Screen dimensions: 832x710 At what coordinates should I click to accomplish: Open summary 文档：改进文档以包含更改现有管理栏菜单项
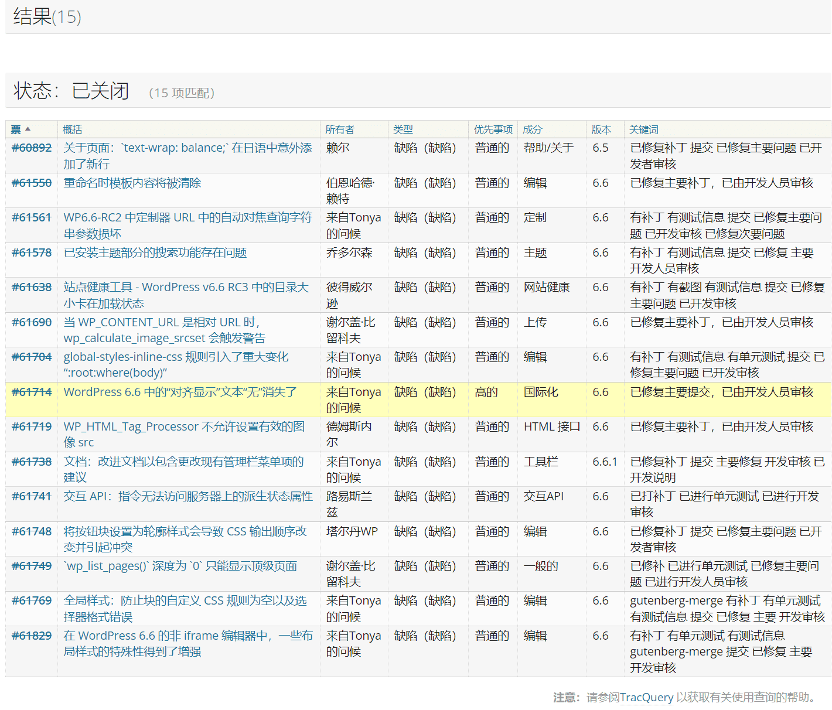pos(183,469)
